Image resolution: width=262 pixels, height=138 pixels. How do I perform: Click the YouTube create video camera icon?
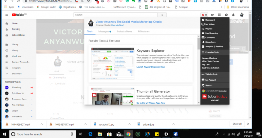click(x=212, y=15)
